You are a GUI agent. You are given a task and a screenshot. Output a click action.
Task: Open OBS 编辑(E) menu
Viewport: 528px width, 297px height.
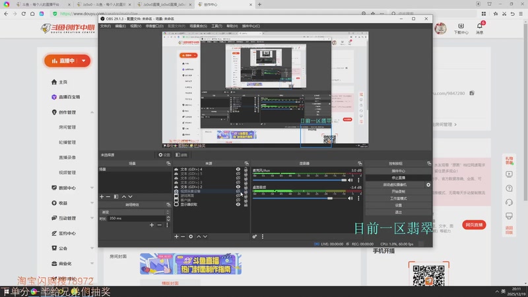(120, 26)
